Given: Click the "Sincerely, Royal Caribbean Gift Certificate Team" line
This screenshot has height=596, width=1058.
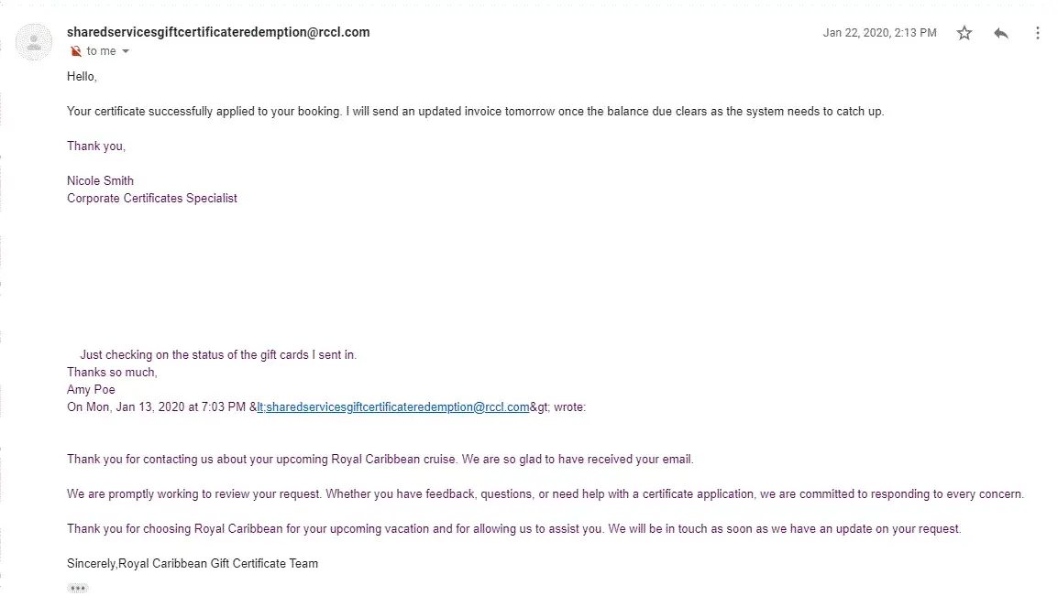Looking at the screenshot, I should (x=193, y=563).
